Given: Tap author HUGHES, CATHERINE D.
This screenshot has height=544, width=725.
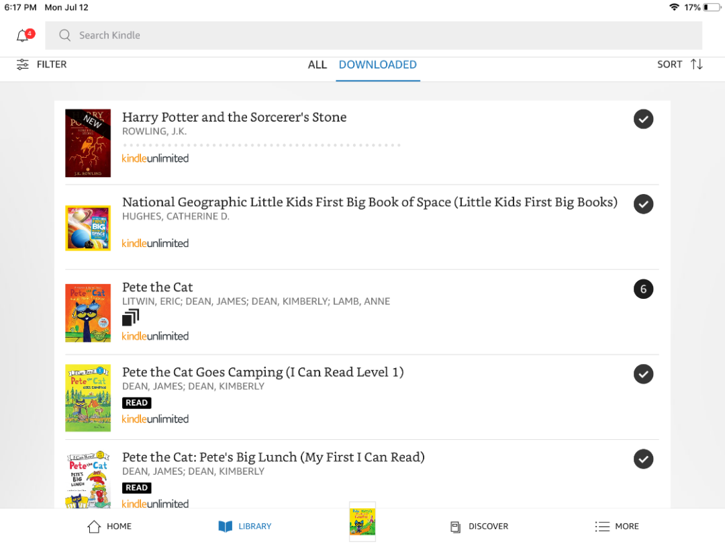Looking at the screenshot, I should (176, 216).
